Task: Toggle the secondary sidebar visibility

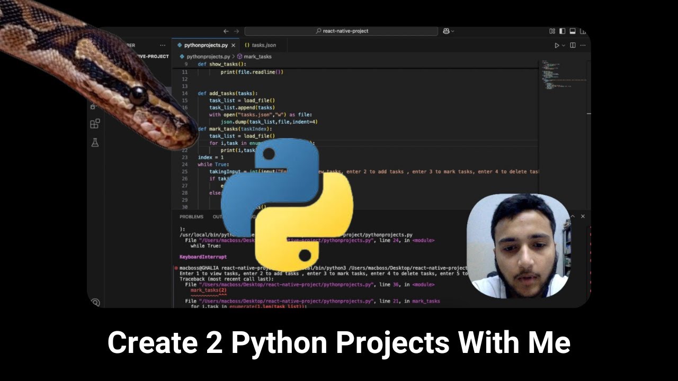Action: 582,31
